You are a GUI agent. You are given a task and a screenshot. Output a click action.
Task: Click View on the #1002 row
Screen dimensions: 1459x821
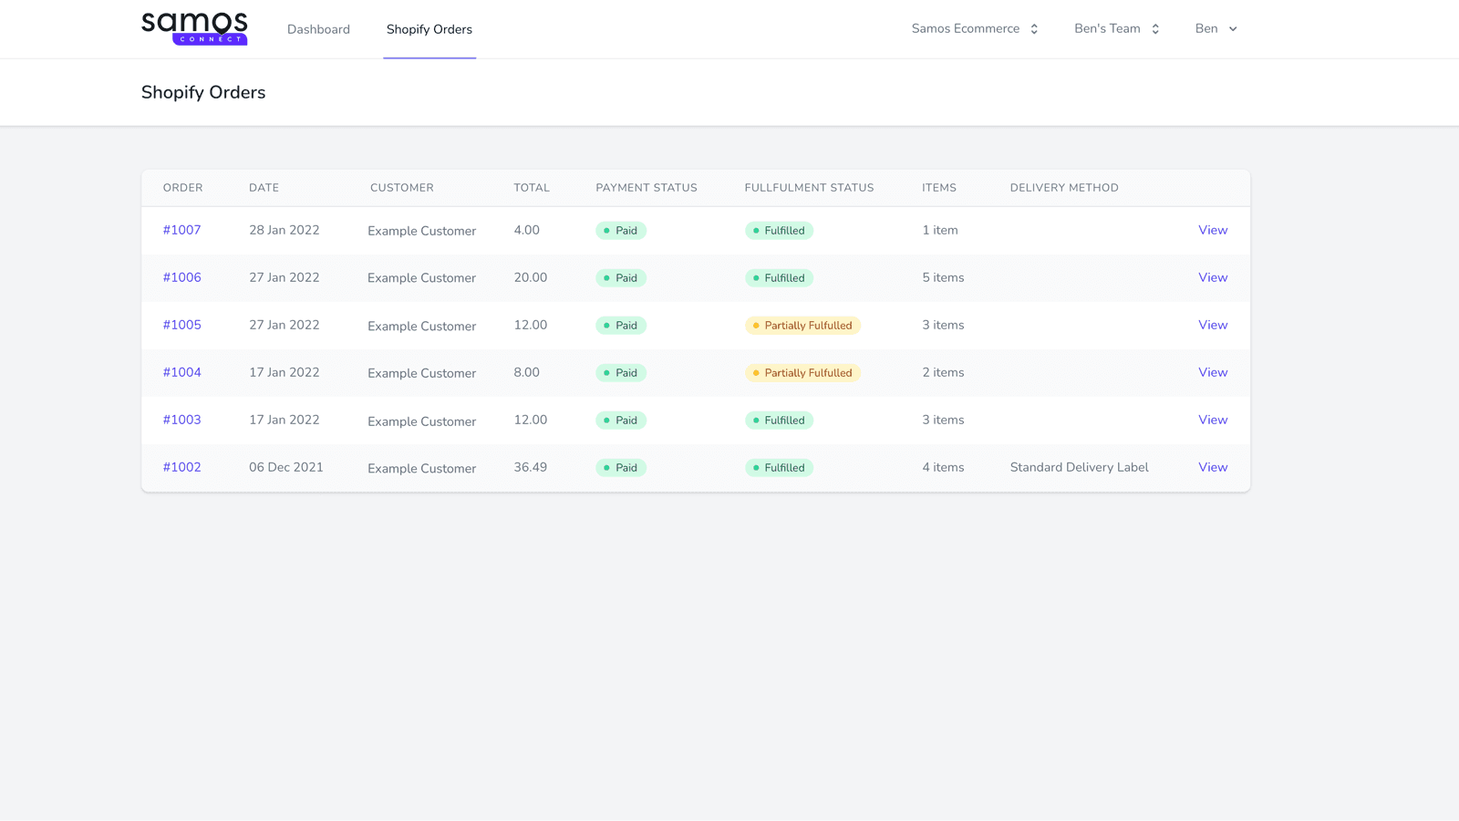[x=1213, y=467]
